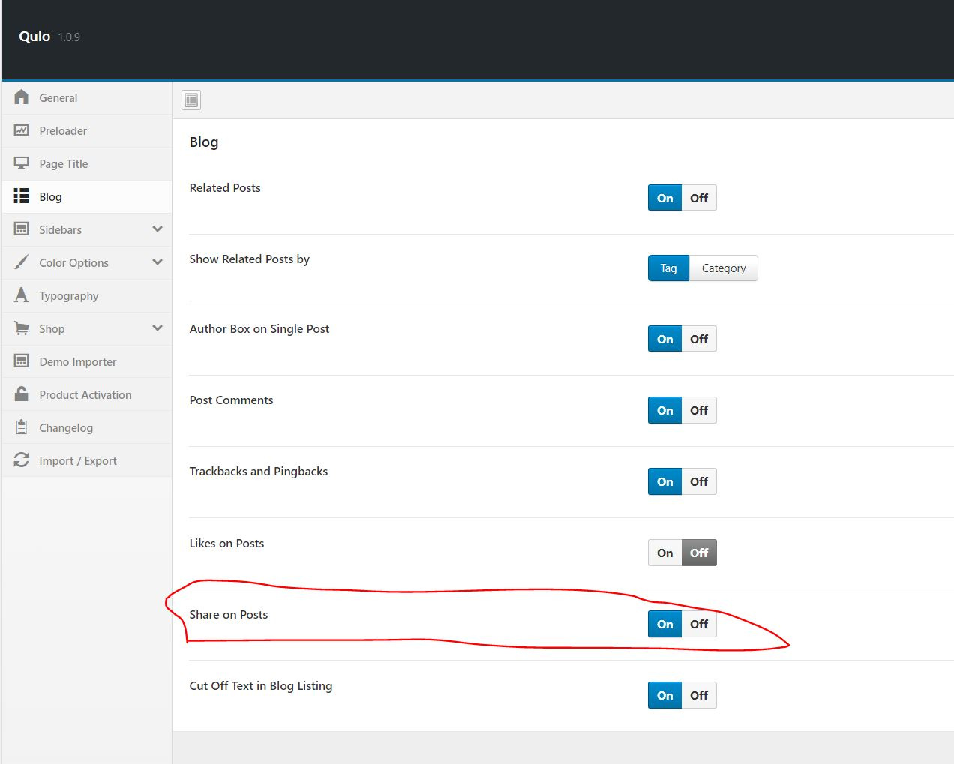Show related posts by Tag
The height and width of the screenshot is (764, 954).
click(x=668, y=268)
